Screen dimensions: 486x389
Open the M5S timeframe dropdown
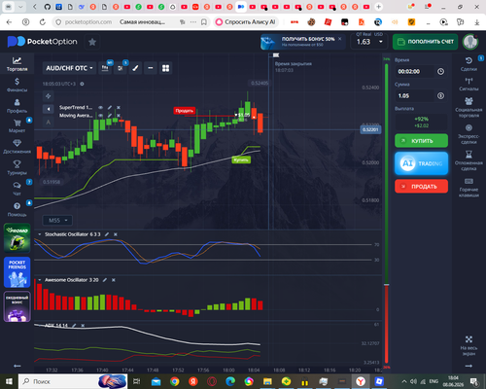pos(57,221)
